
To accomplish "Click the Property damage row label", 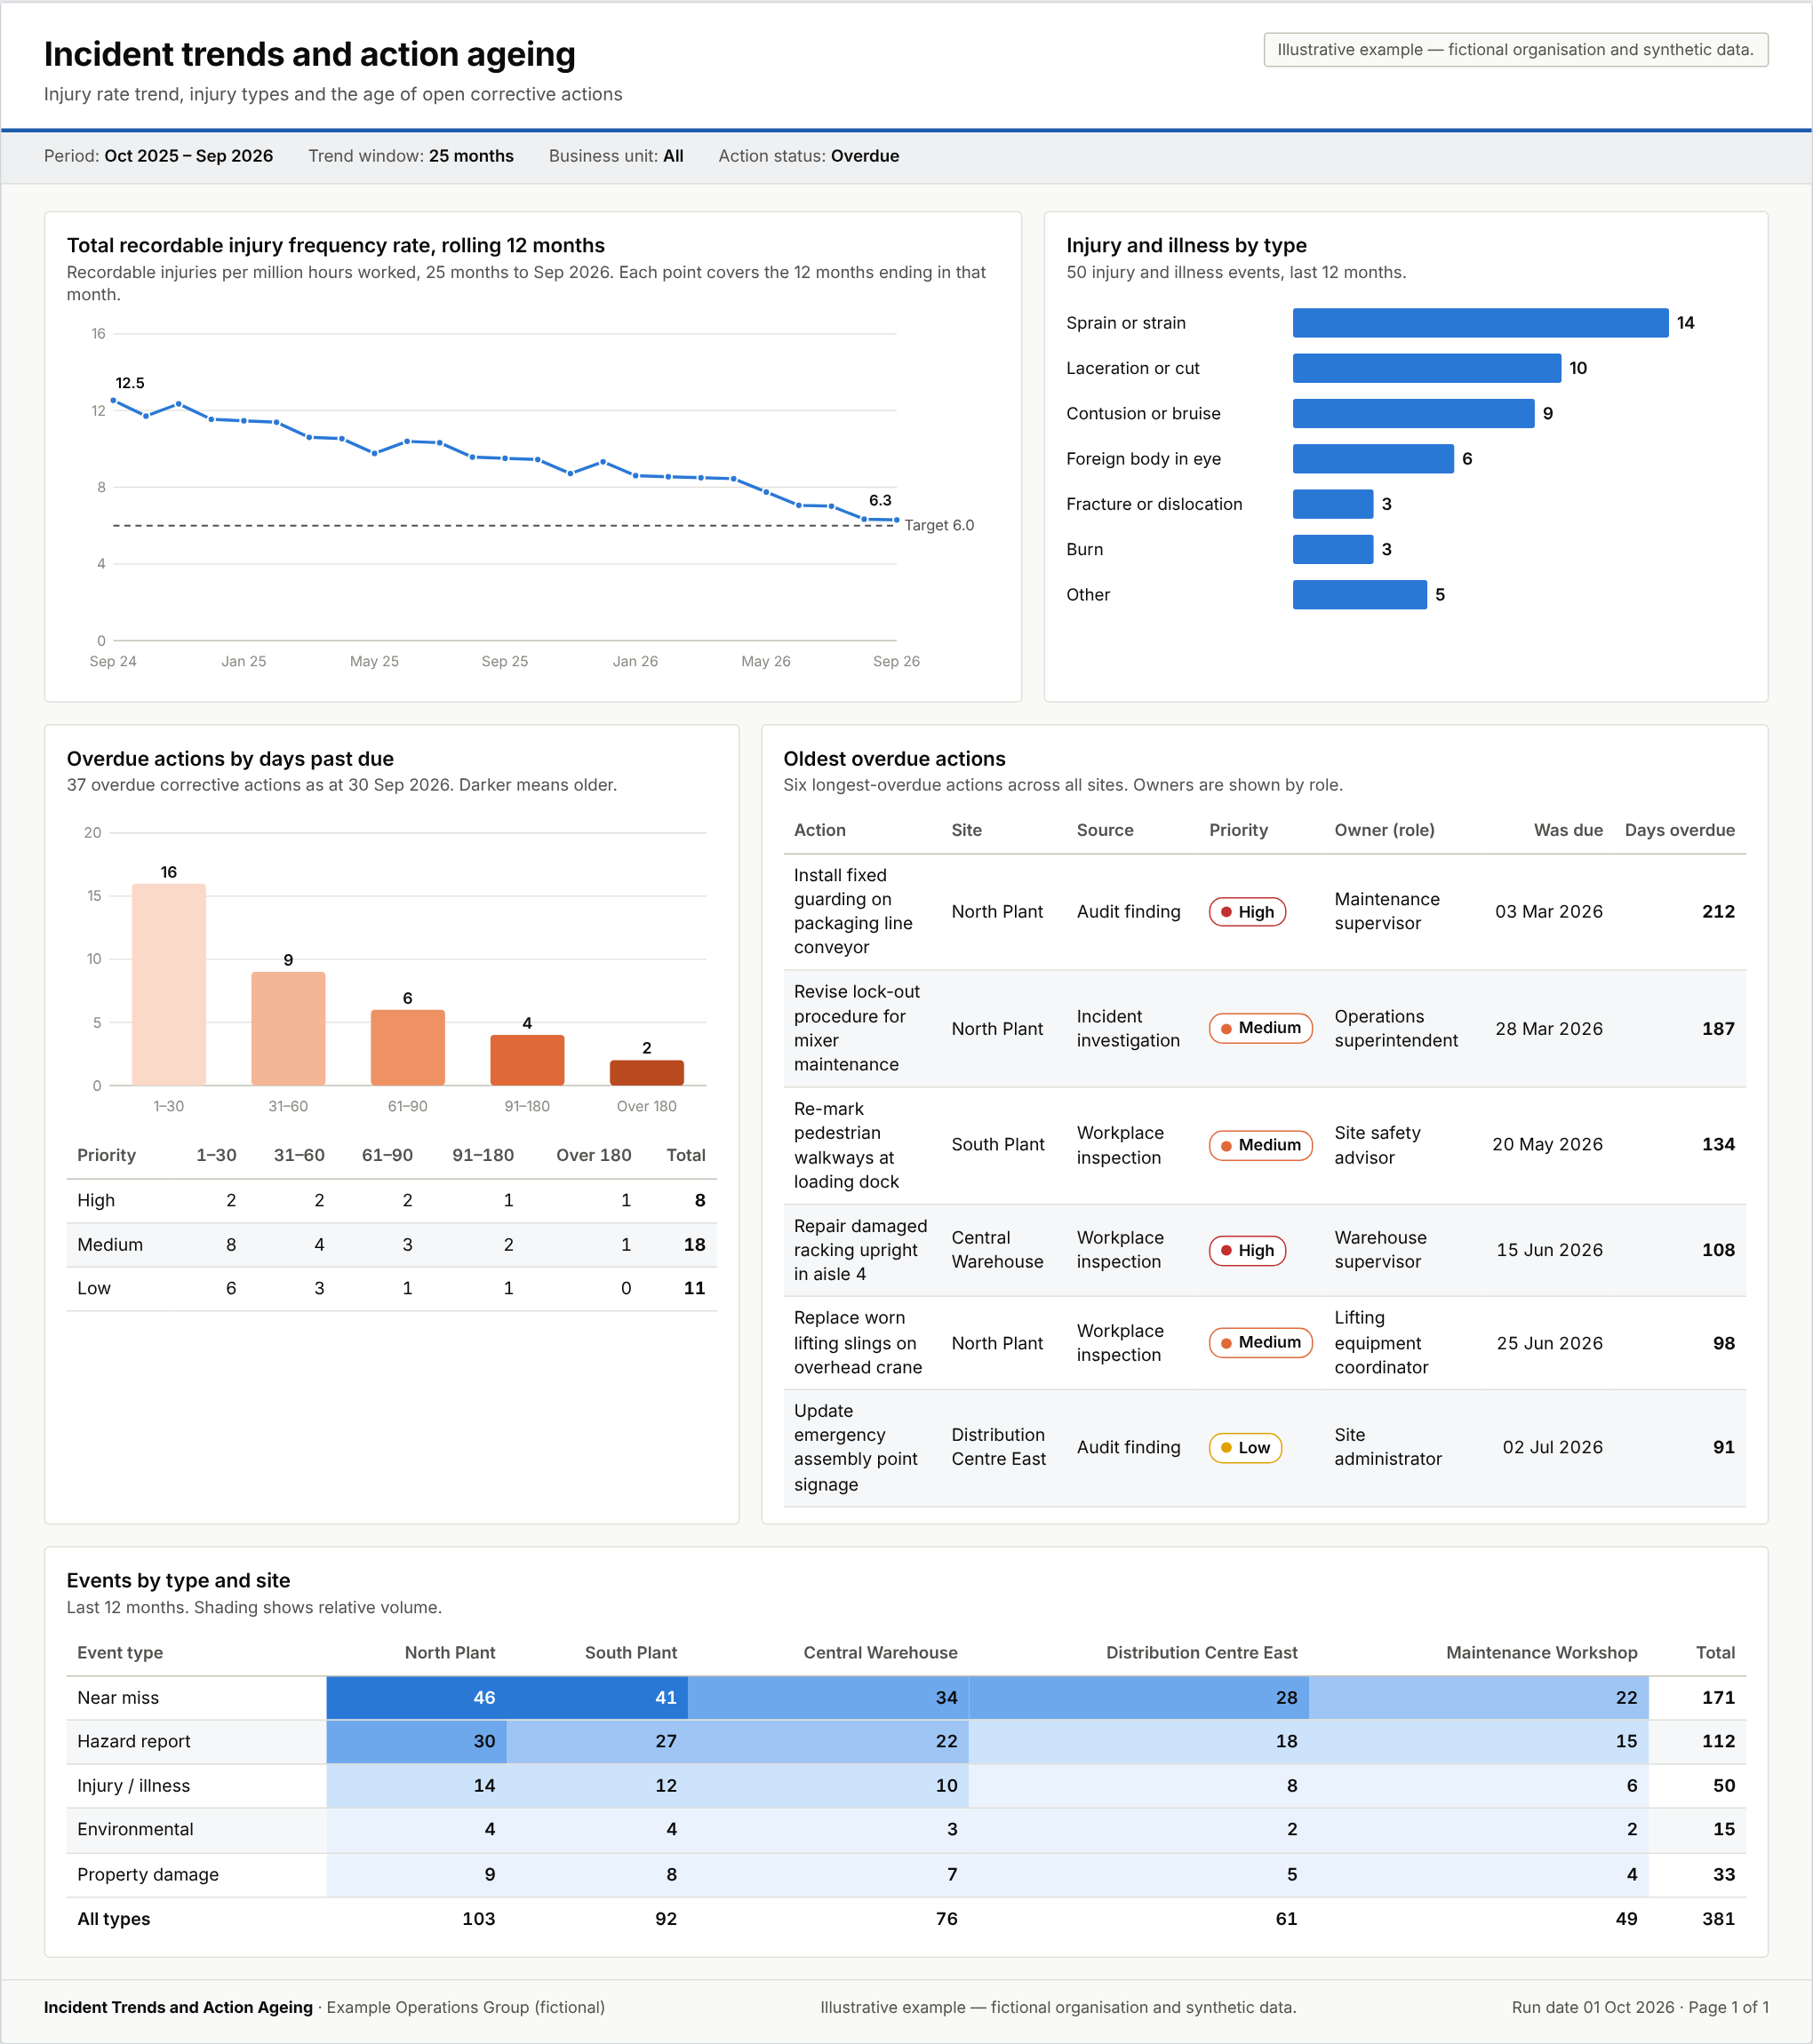I will pos(148,1875).
